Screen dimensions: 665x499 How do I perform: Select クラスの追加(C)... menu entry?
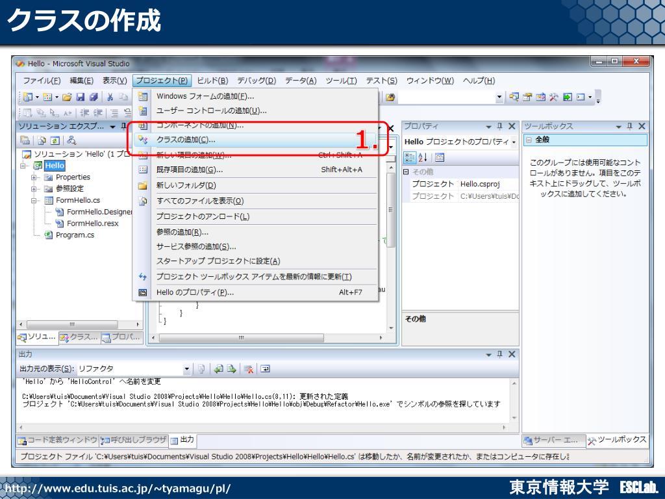pyautogui.click(x=255, y=140)
